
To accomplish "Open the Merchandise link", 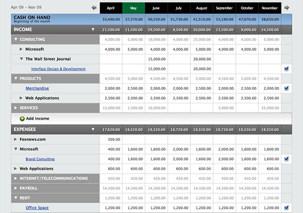I will pyautogui.click(x=37, y=88).
